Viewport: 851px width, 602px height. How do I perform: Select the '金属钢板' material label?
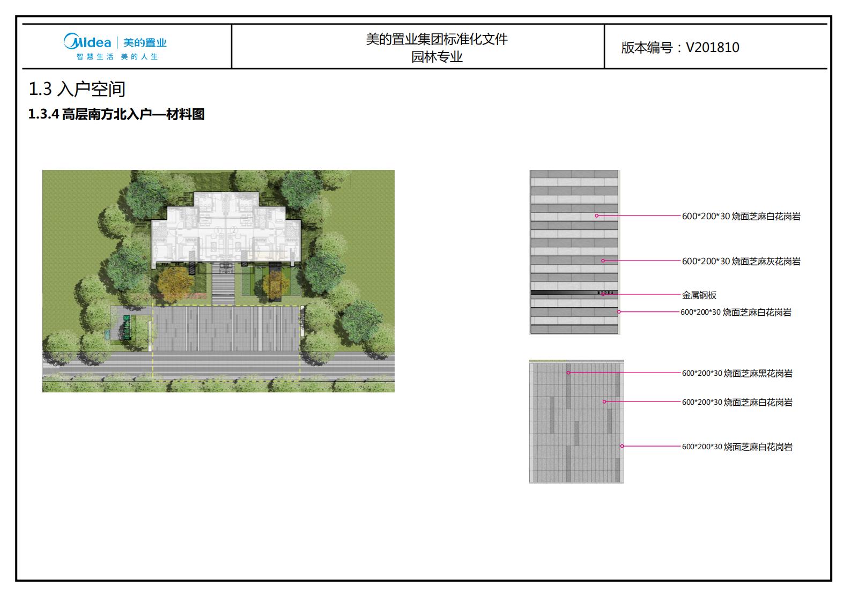click(x=699, y=295)
